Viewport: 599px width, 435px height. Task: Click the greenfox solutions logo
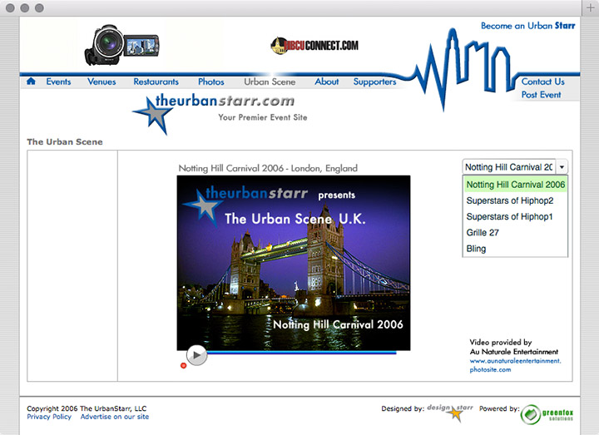[x=547, y=414]
